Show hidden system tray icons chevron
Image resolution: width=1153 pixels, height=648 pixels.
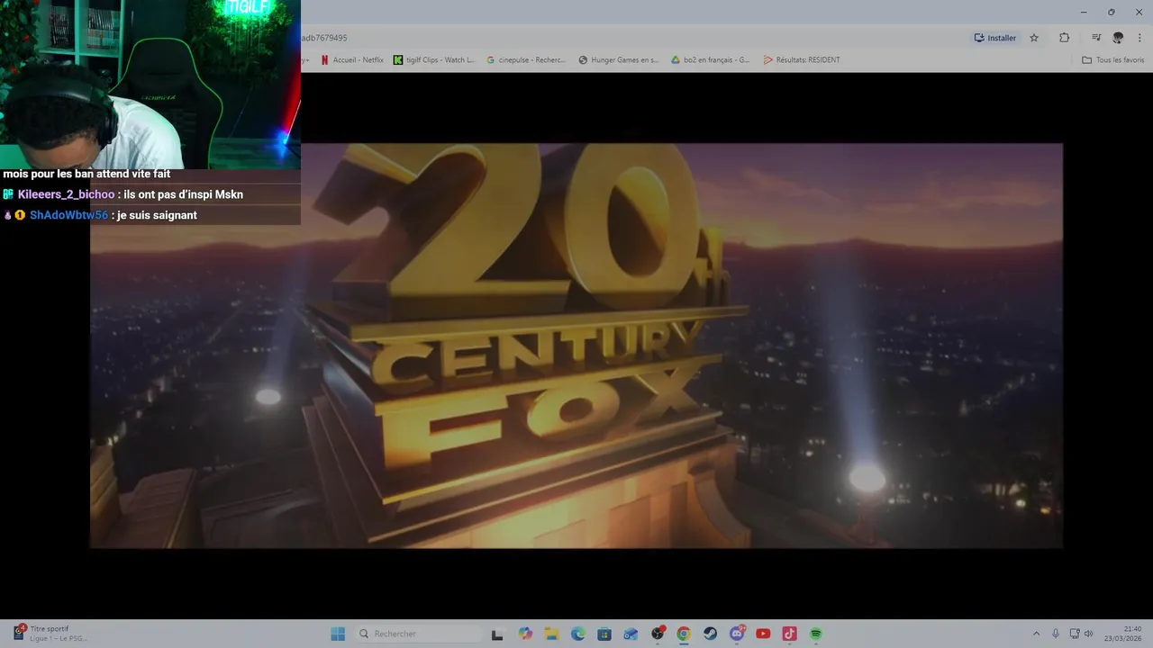click(1036, 634)
